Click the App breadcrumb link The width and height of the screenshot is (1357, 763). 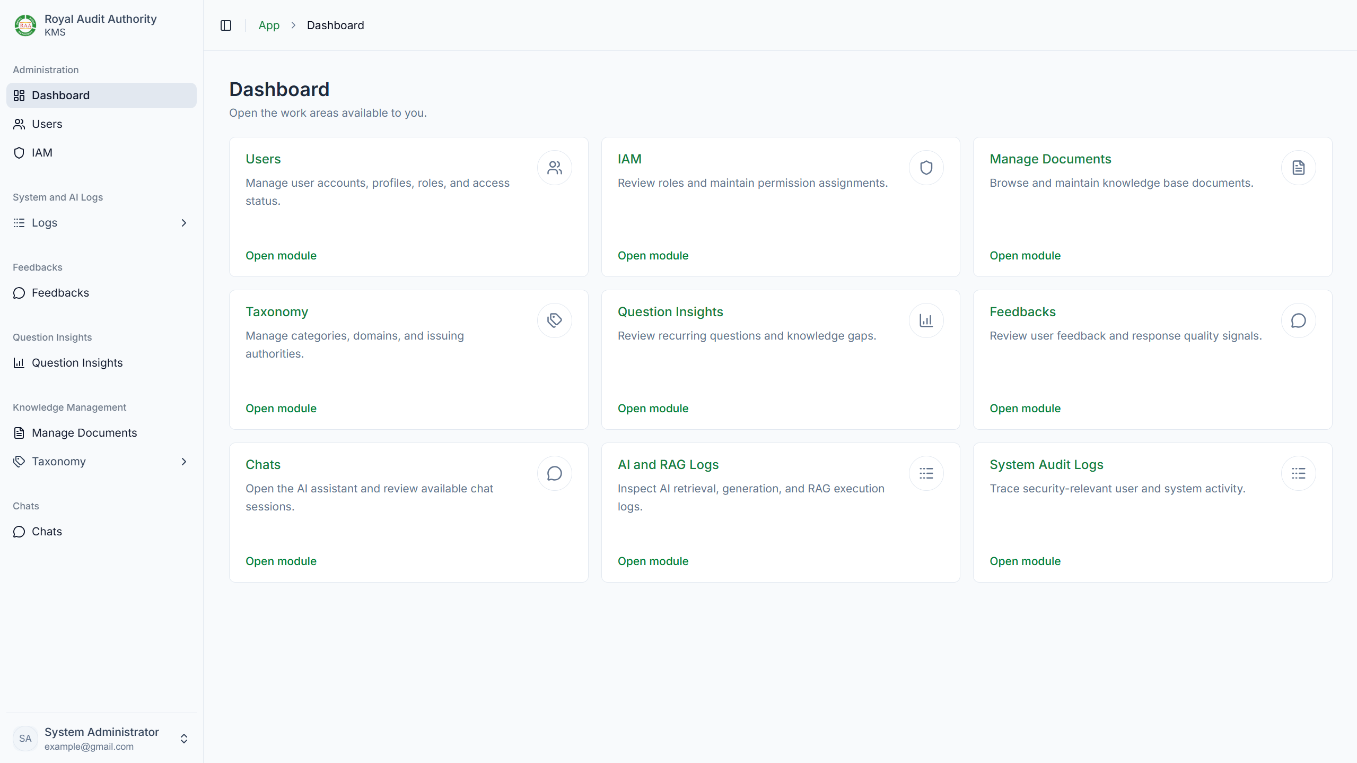[269, 25]
